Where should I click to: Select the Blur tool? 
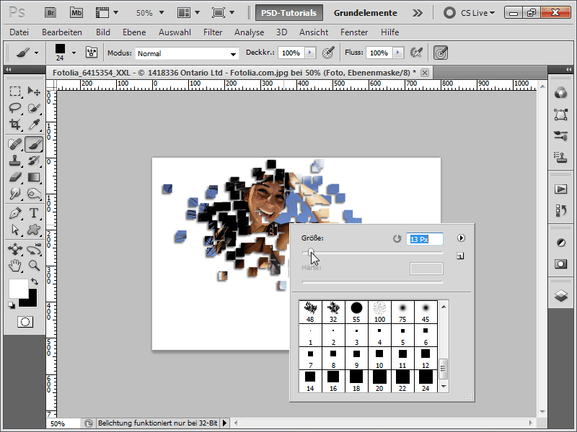coord(15,193)
